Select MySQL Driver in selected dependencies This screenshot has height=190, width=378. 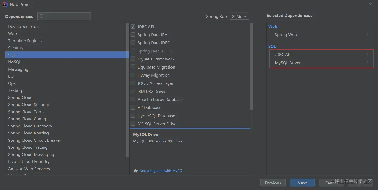point(288,63)
